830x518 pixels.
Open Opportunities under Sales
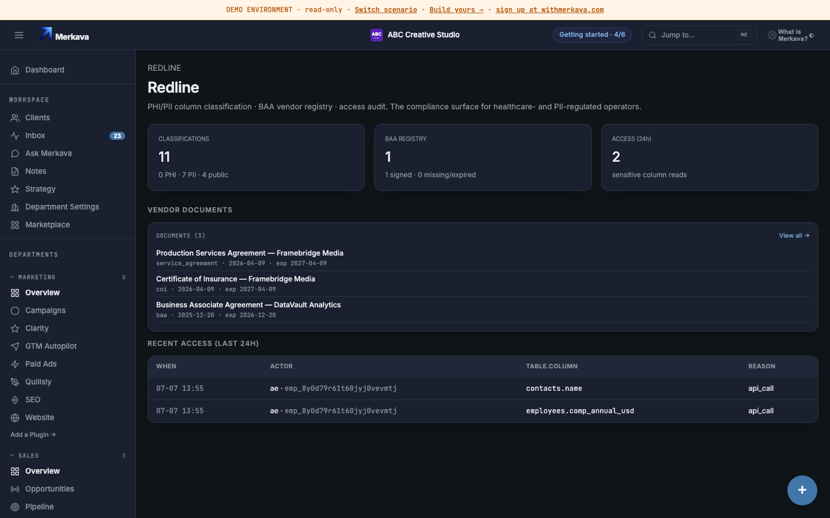point(67,489)
